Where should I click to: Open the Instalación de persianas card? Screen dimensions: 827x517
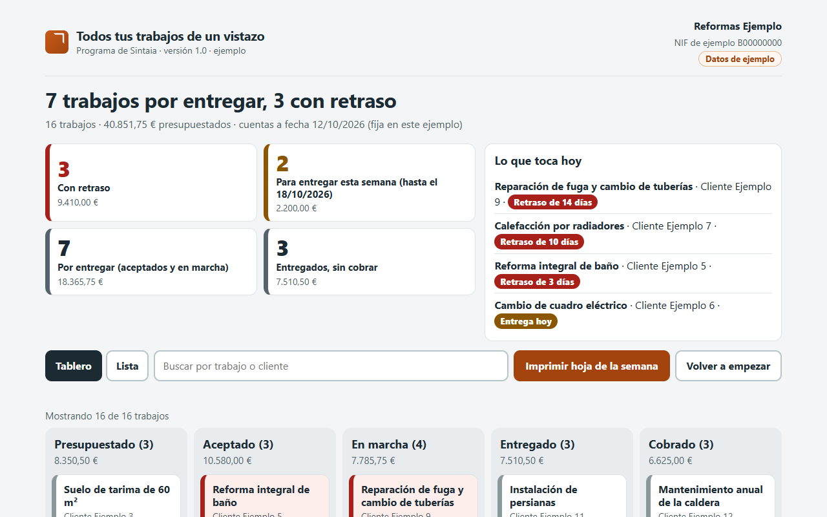click(562, 496)
